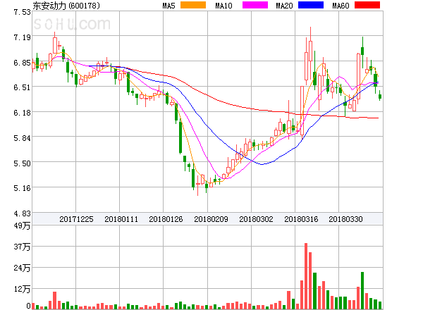Screen dimensions: 423x310
Task: Click the magenta MA10 legend swatch
Action: [x=255, y=5]
